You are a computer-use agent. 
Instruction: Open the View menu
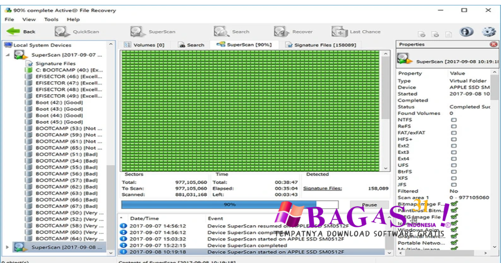point(29,20)
